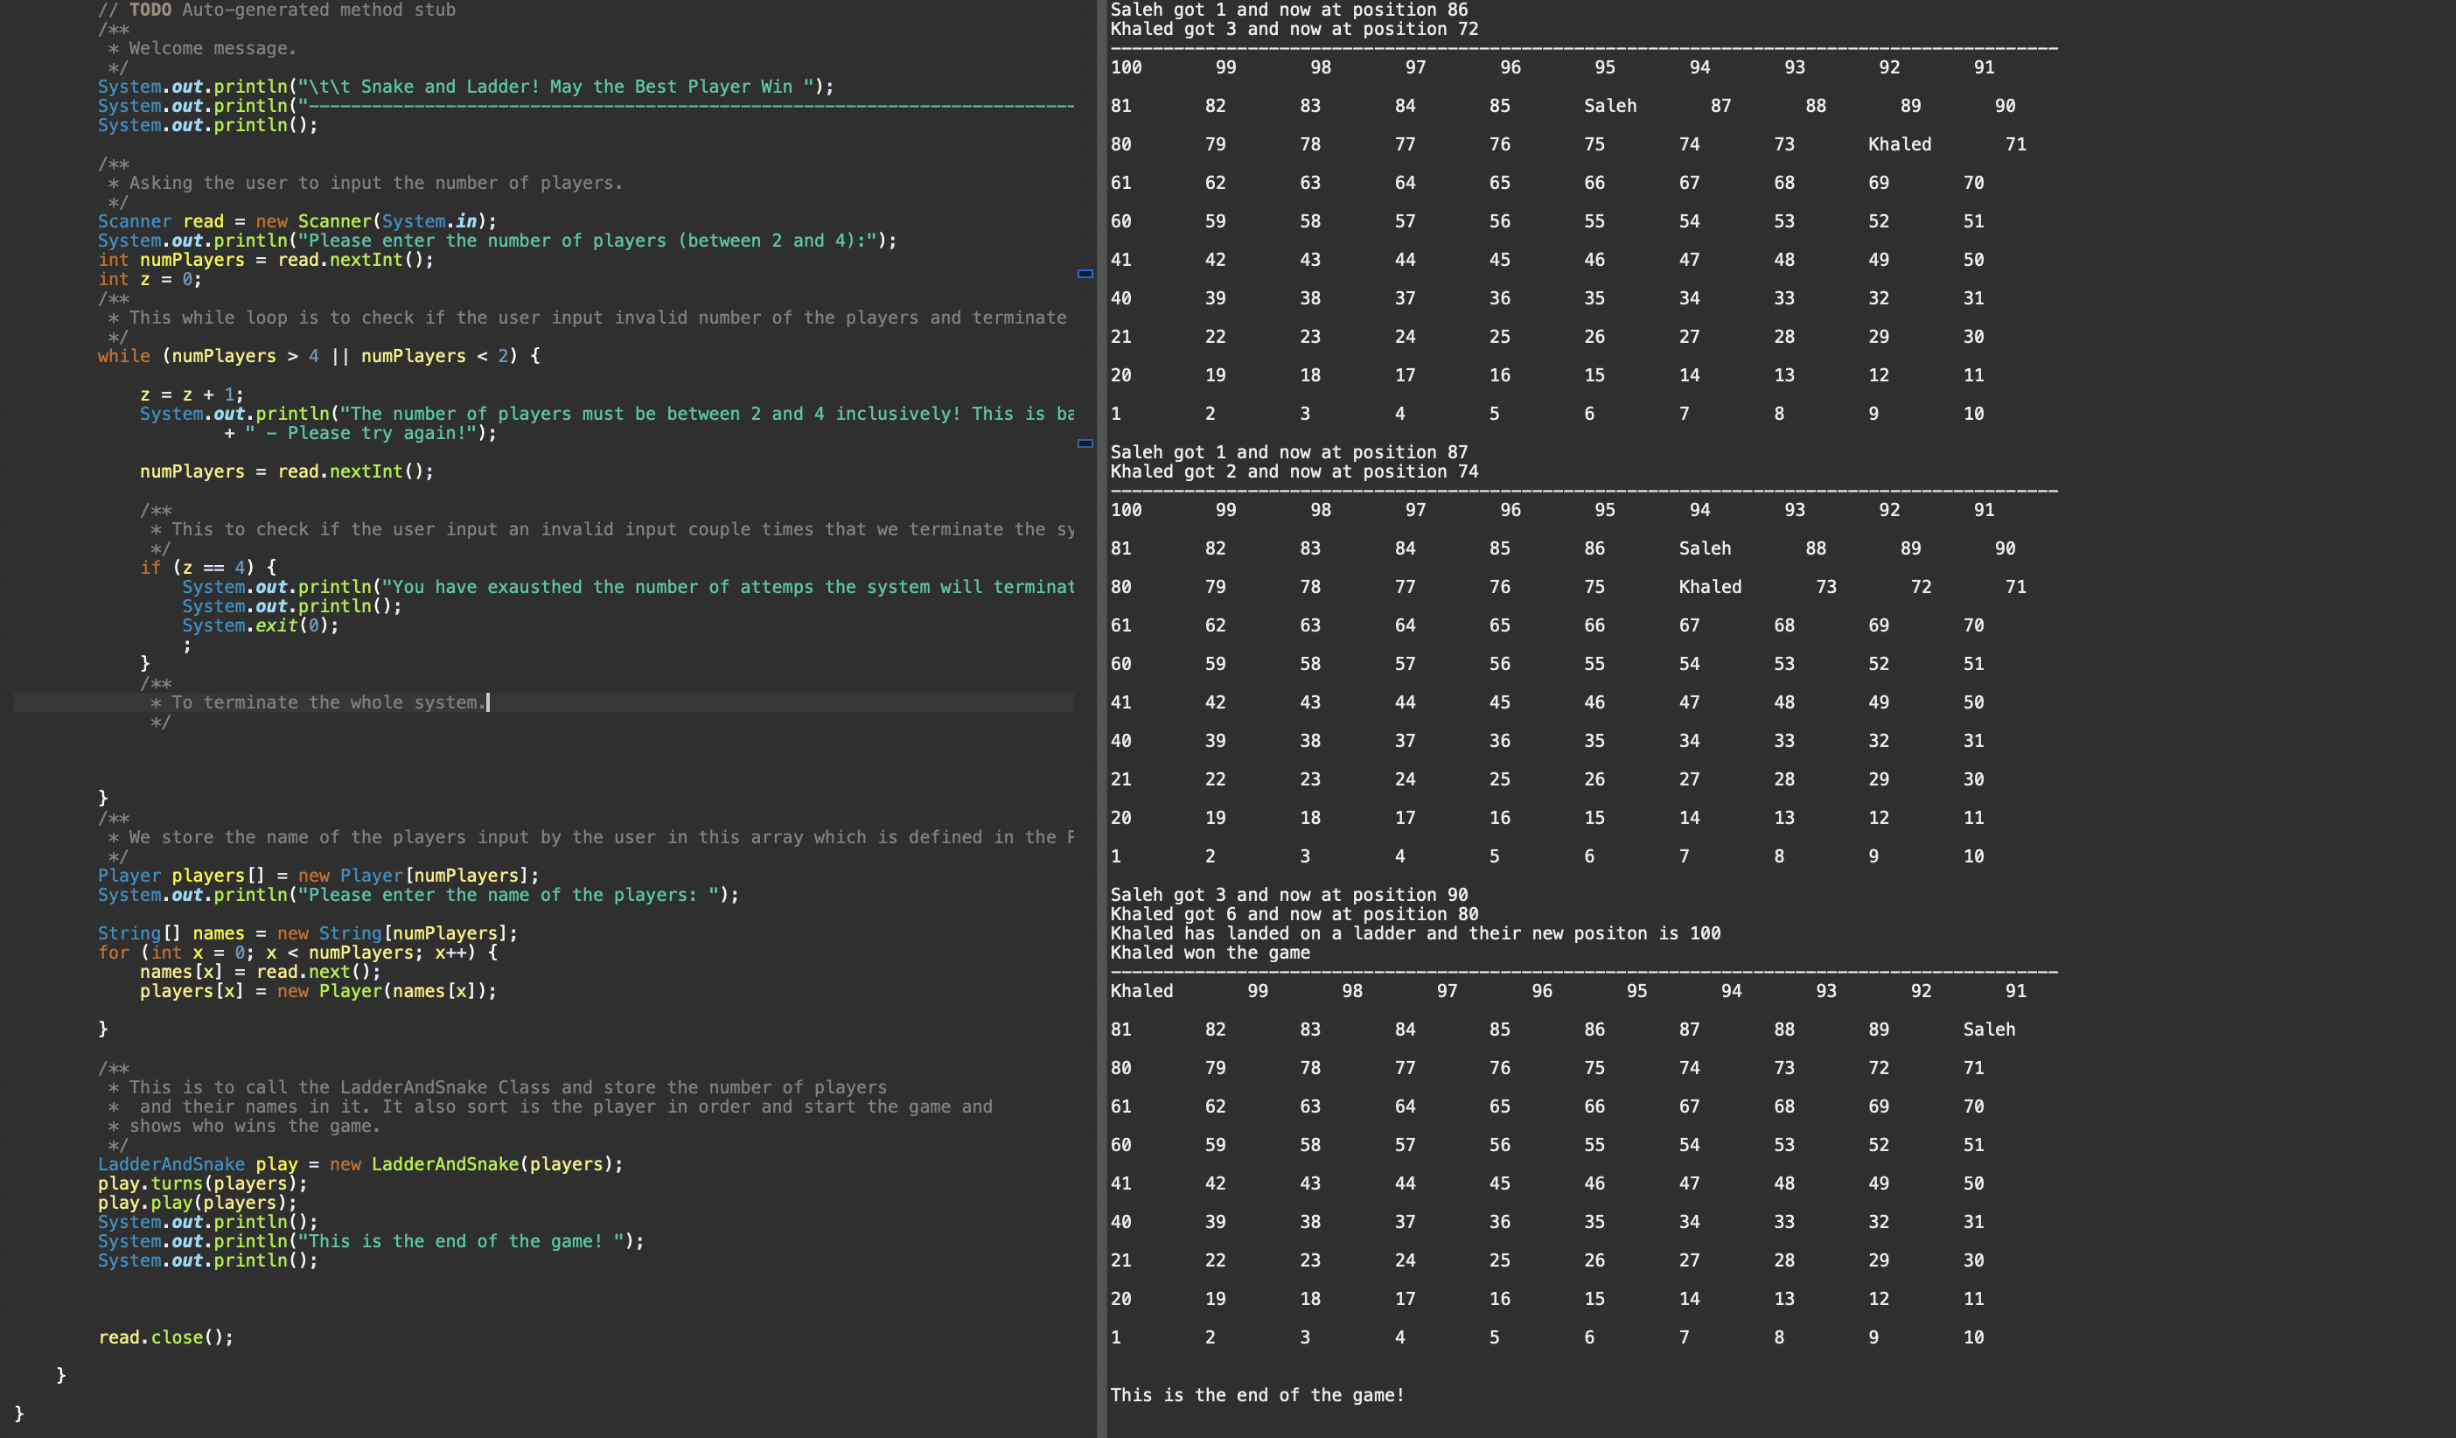Viewport: 2456px width, 1438px height.
Task: Place cursor after 'To terminate the whole system.'
Action: pyautogui.click(x=486, y=703)
